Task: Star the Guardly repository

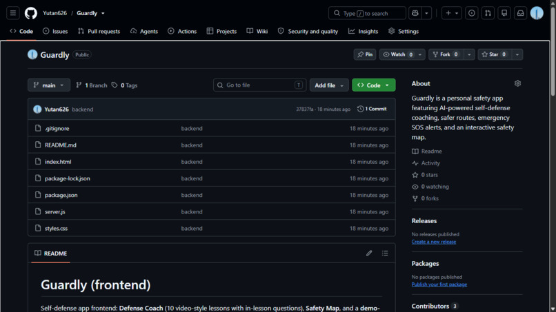Action: 495,54
